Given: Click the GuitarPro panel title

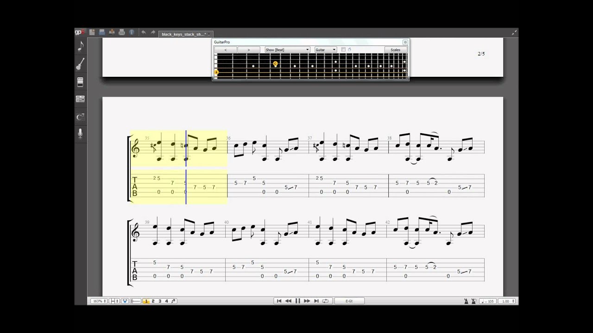Looking at the screenshot, I should tap(222, 42).
